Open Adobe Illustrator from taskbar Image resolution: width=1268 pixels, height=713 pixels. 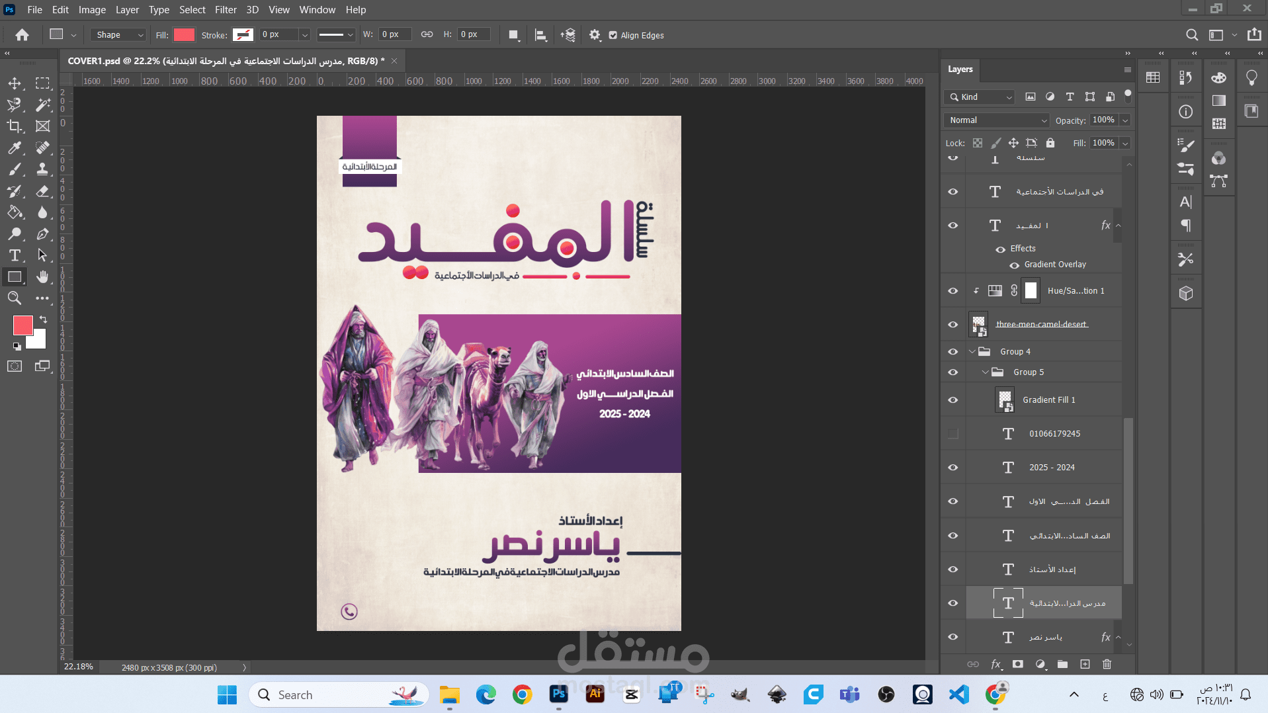595,694
